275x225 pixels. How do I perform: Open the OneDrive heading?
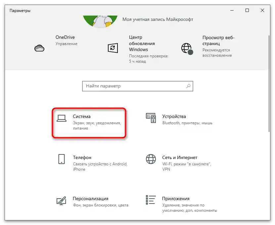(65, 37)
